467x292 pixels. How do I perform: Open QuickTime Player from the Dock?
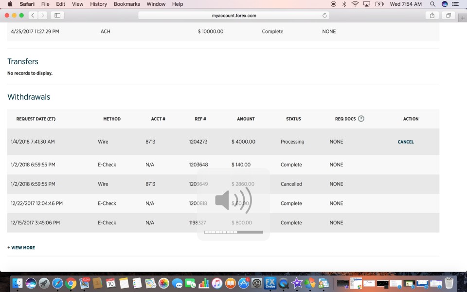coord(284,283)
